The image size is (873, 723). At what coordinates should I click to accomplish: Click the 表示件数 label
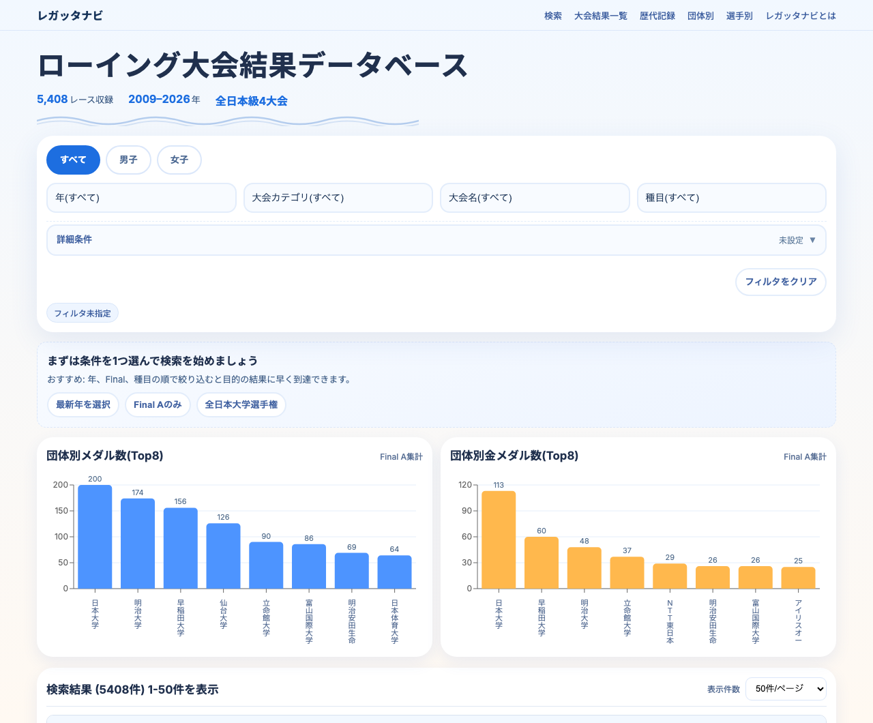point(723,690)
